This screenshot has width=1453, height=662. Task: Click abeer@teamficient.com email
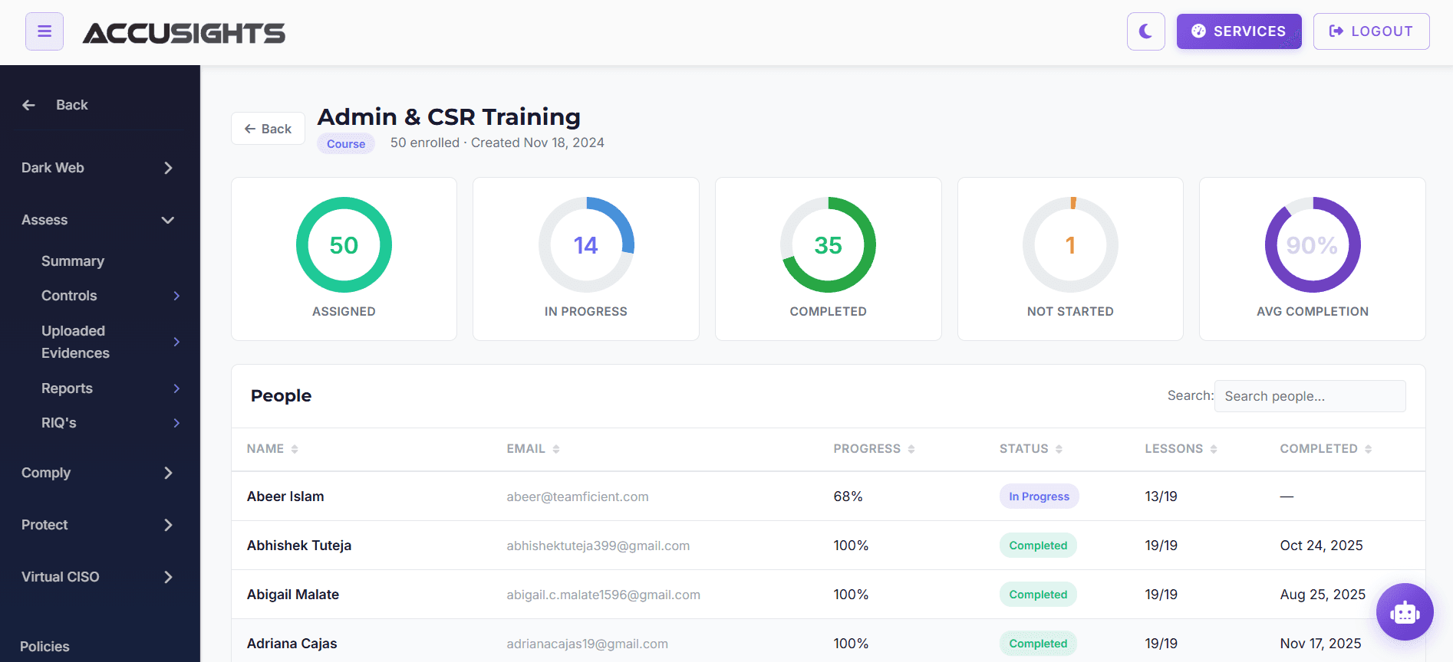(x=578, y=496)
